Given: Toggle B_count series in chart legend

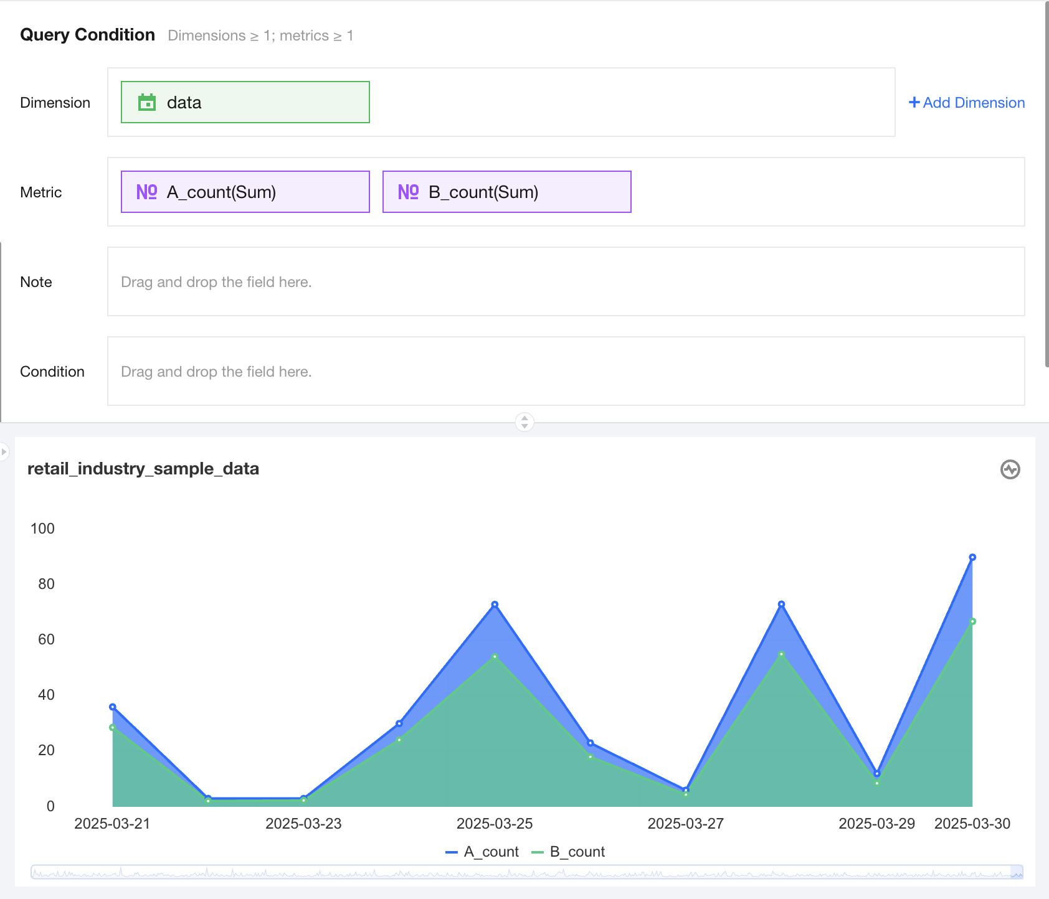Looking at the screenshot, I should point(568,852).
